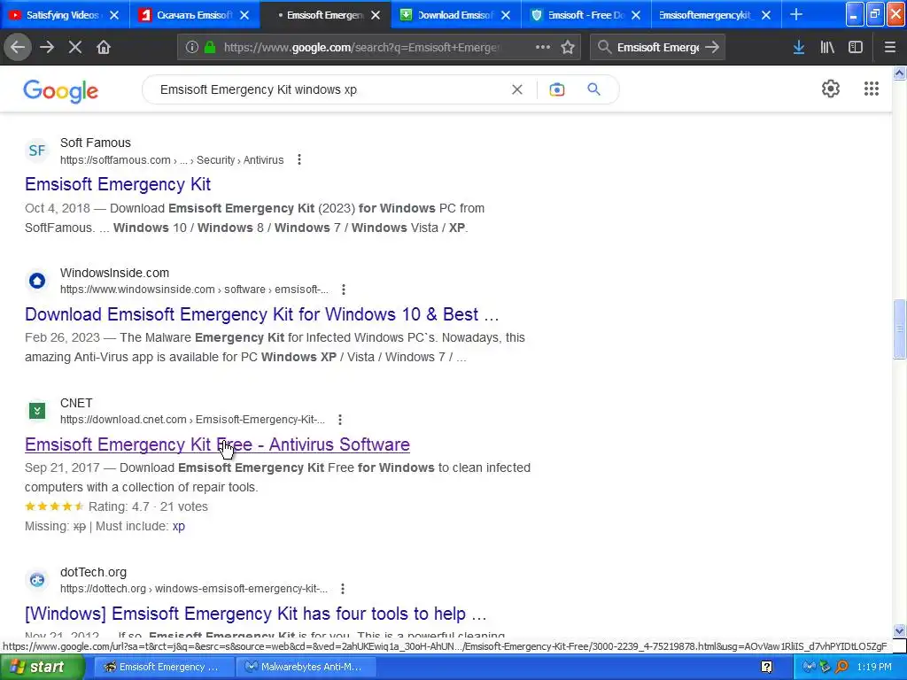Click the 'xp' must include link
Viewport: 907px width, 680px height.
click(x=179, y=526)
